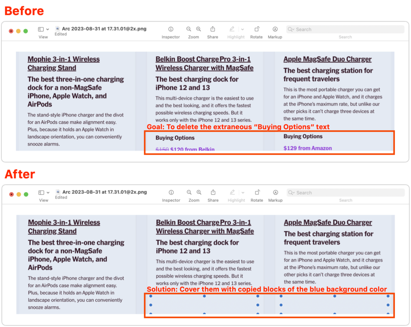The width and height of the screenshot is (411, 327).
Task: Click Zoom In magnifier in After window
Action: 199,192
